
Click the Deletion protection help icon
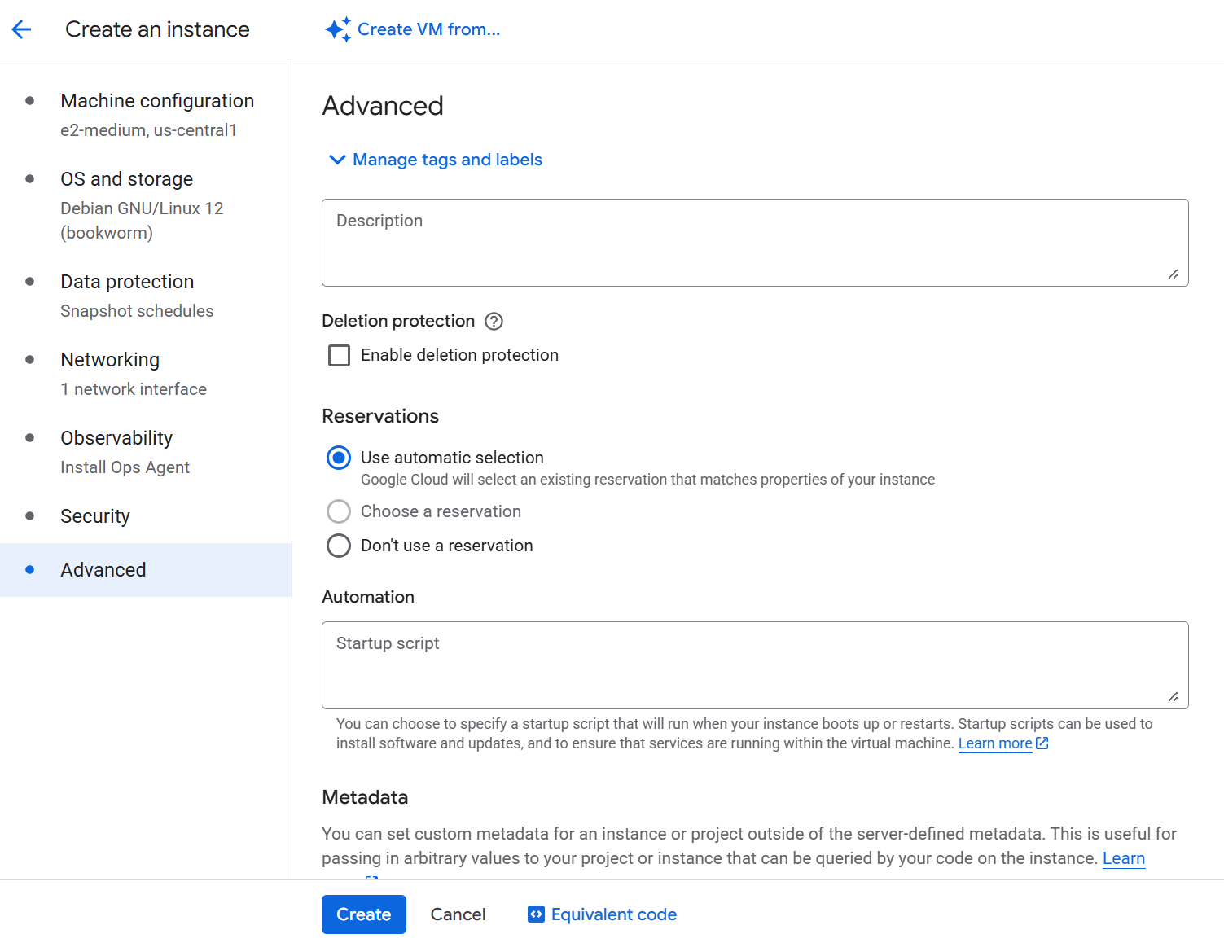tap(494, 321)
